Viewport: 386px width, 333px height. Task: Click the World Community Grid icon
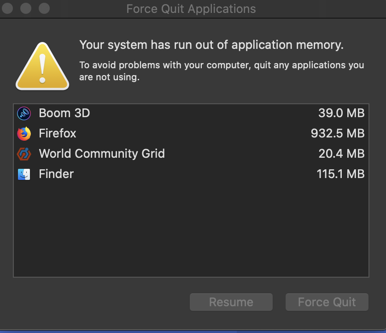pyautogui.click(x=23, y=154)
